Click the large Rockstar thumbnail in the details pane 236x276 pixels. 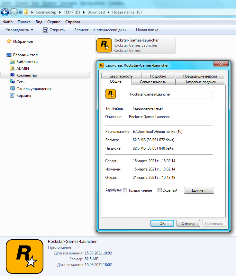pyautogui.click(x=24, y=256)
